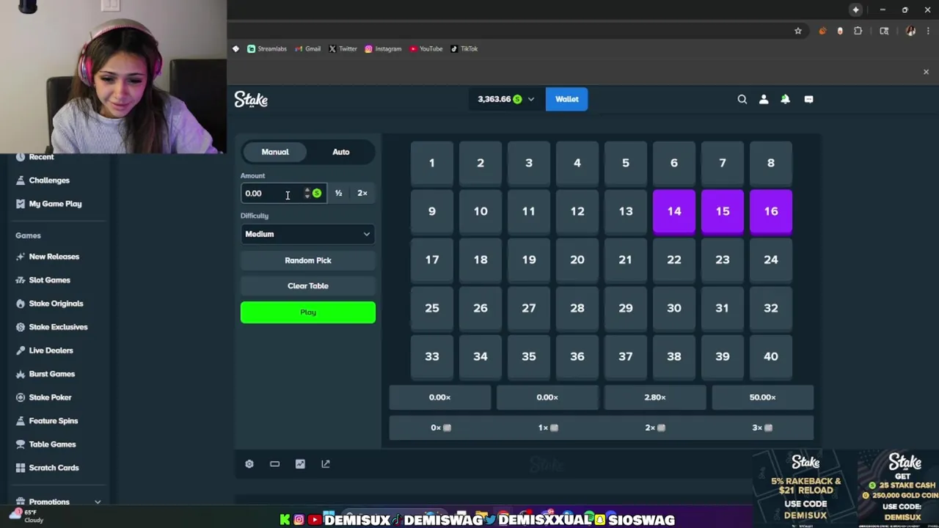The width and height of the screenshot is (939, 528).
Task: Select Keno number 40
Action: pos(771,356)
